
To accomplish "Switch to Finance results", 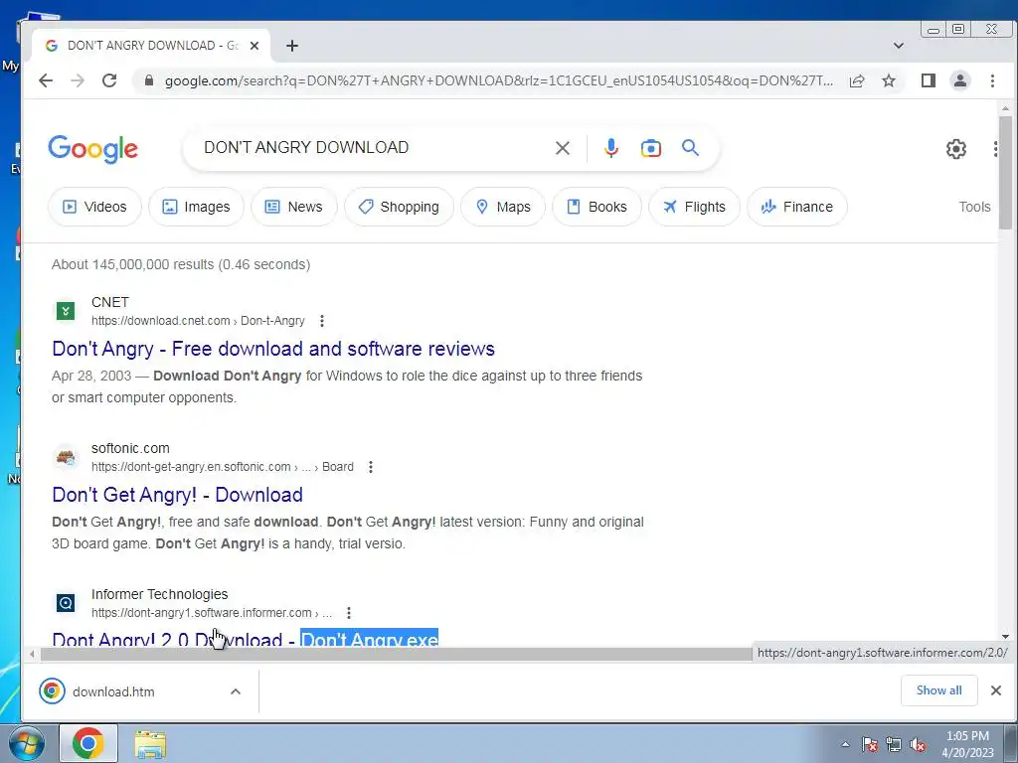I will (796, 207).
